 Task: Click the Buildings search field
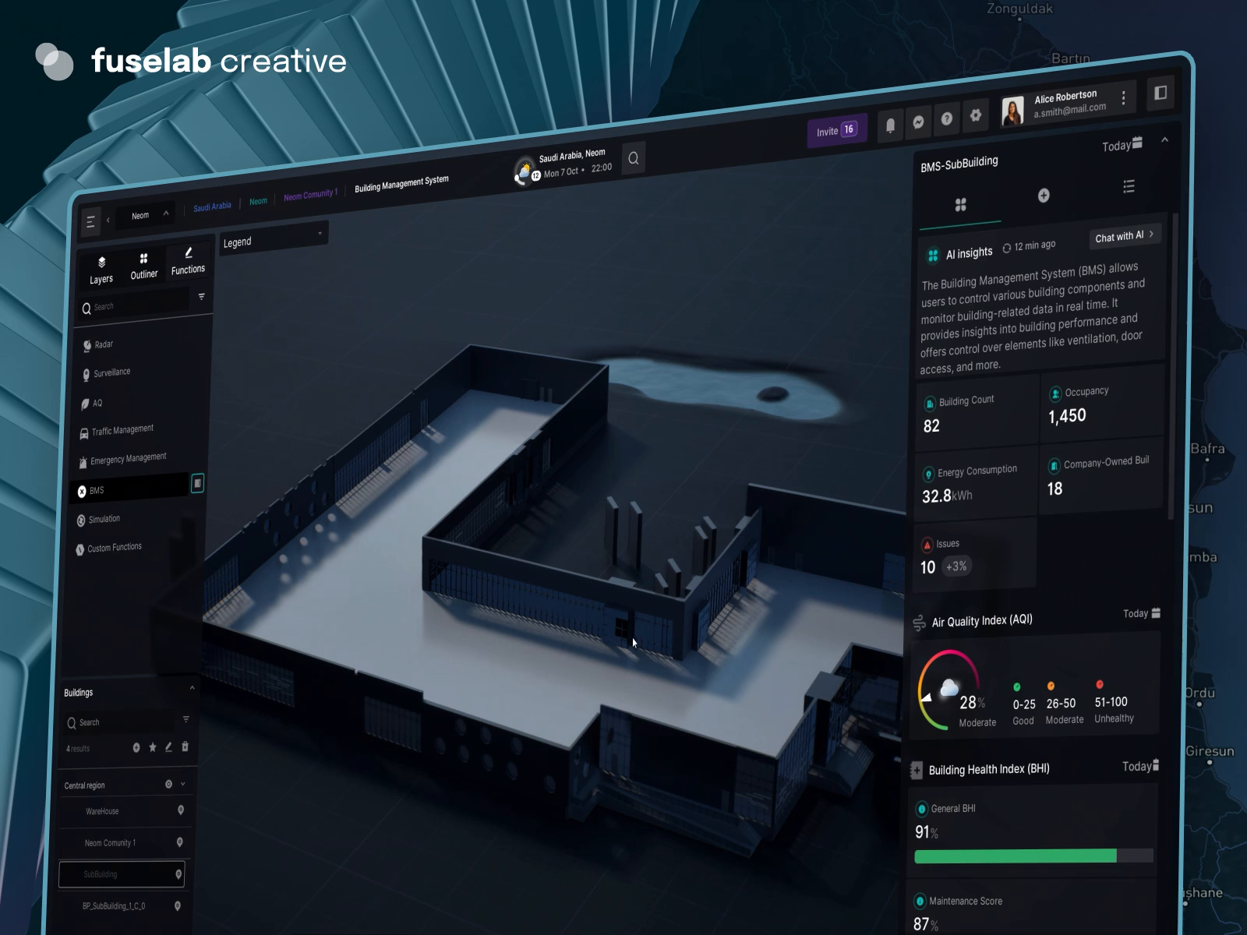[x=125, y=722]
